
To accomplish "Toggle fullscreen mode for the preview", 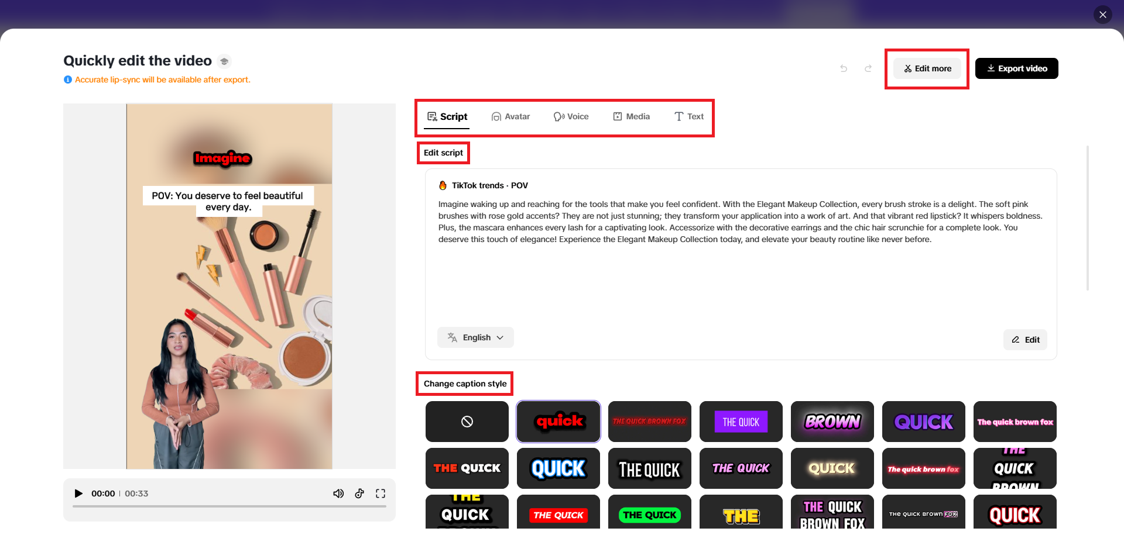I will pyautogui.click(x=381, y=493).
